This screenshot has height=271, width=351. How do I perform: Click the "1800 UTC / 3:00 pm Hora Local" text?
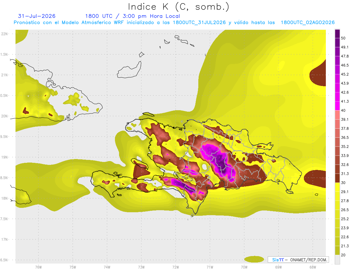(x=133, y=16)
